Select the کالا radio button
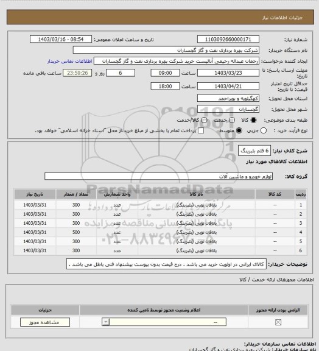319x351 pixels. (253, 120)
